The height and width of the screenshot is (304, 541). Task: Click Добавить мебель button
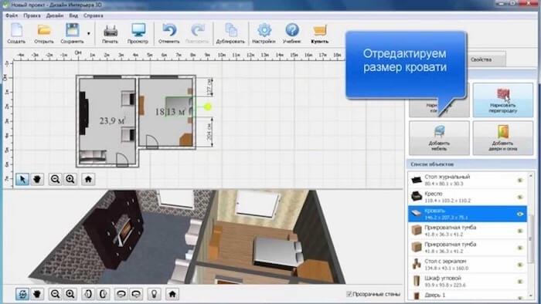pyautogui.click(x=439, y=138)
